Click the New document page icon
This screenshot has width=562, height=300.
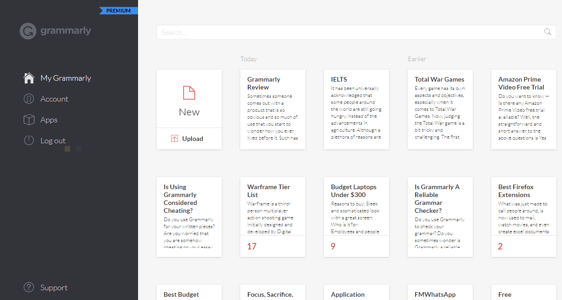189,93
